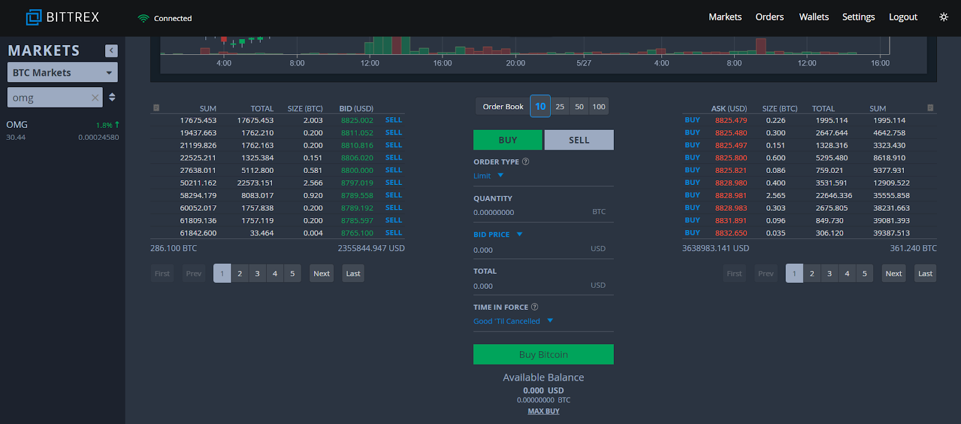The width and height of the screenshot is (961, 424).
Task: Click BUY on ask 8832.650
Action: 693,233
